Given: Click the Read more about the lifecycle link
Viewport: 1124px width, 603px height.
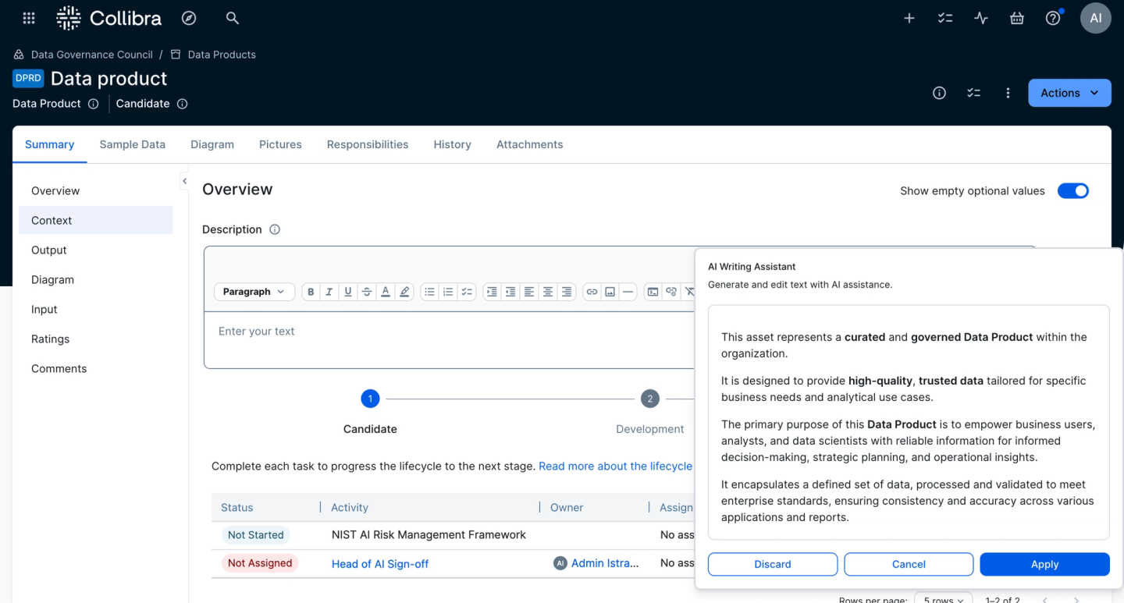Looking at the screenshot, I should click(x=616, y=466).
